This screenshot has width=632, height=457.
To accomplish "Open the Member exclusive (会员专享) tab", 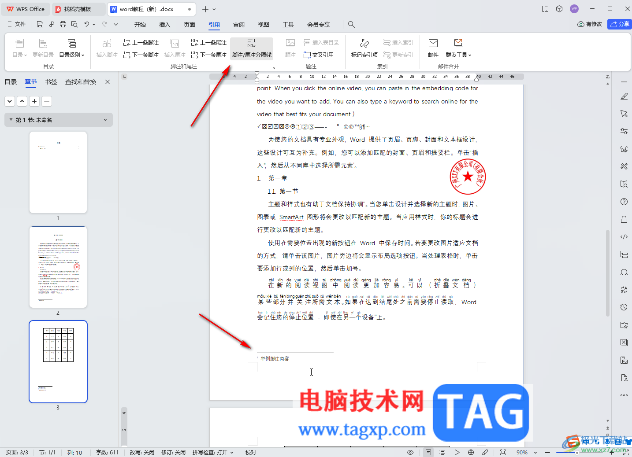I will coord(319,25).
